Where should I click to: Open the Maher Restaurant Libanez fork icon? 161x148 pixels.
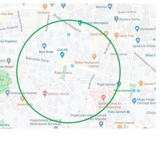(x=94, y=57)
